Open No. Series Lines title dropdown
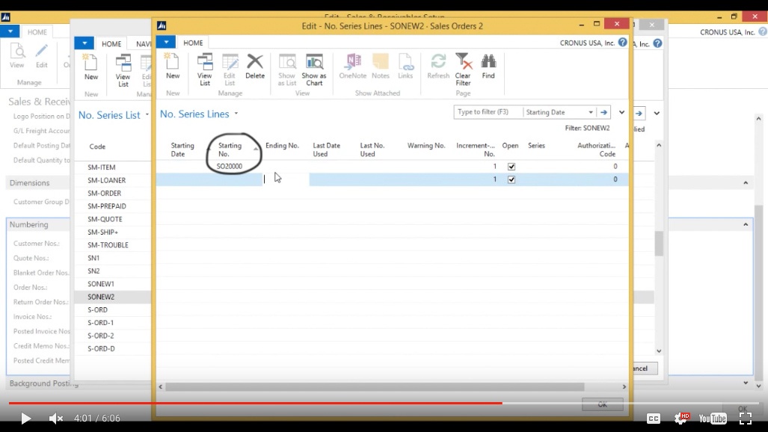 236,114
